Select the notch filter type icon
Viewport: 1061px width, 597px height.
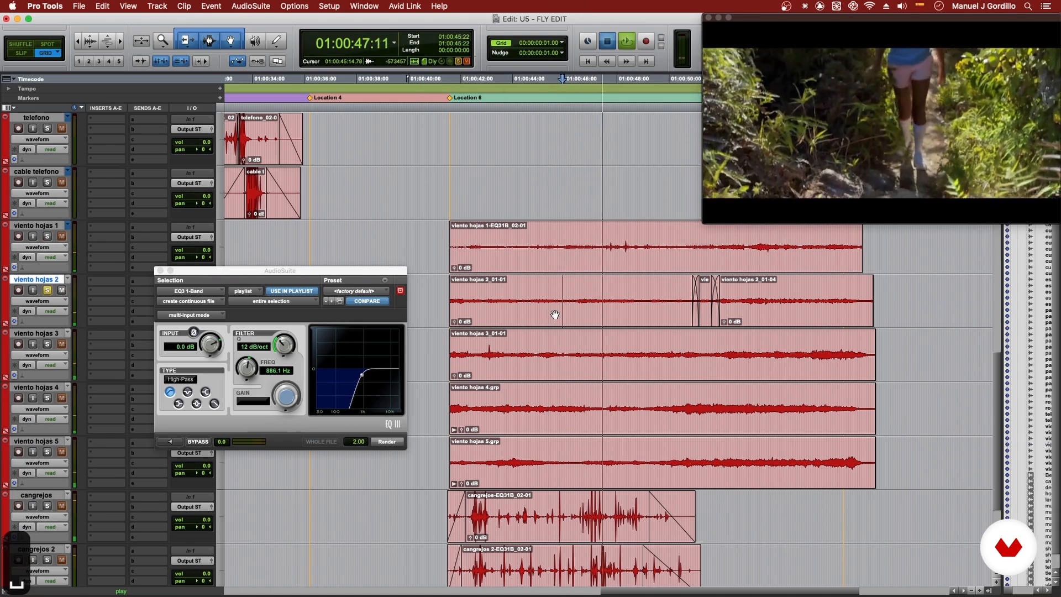[x=187, y=392]
